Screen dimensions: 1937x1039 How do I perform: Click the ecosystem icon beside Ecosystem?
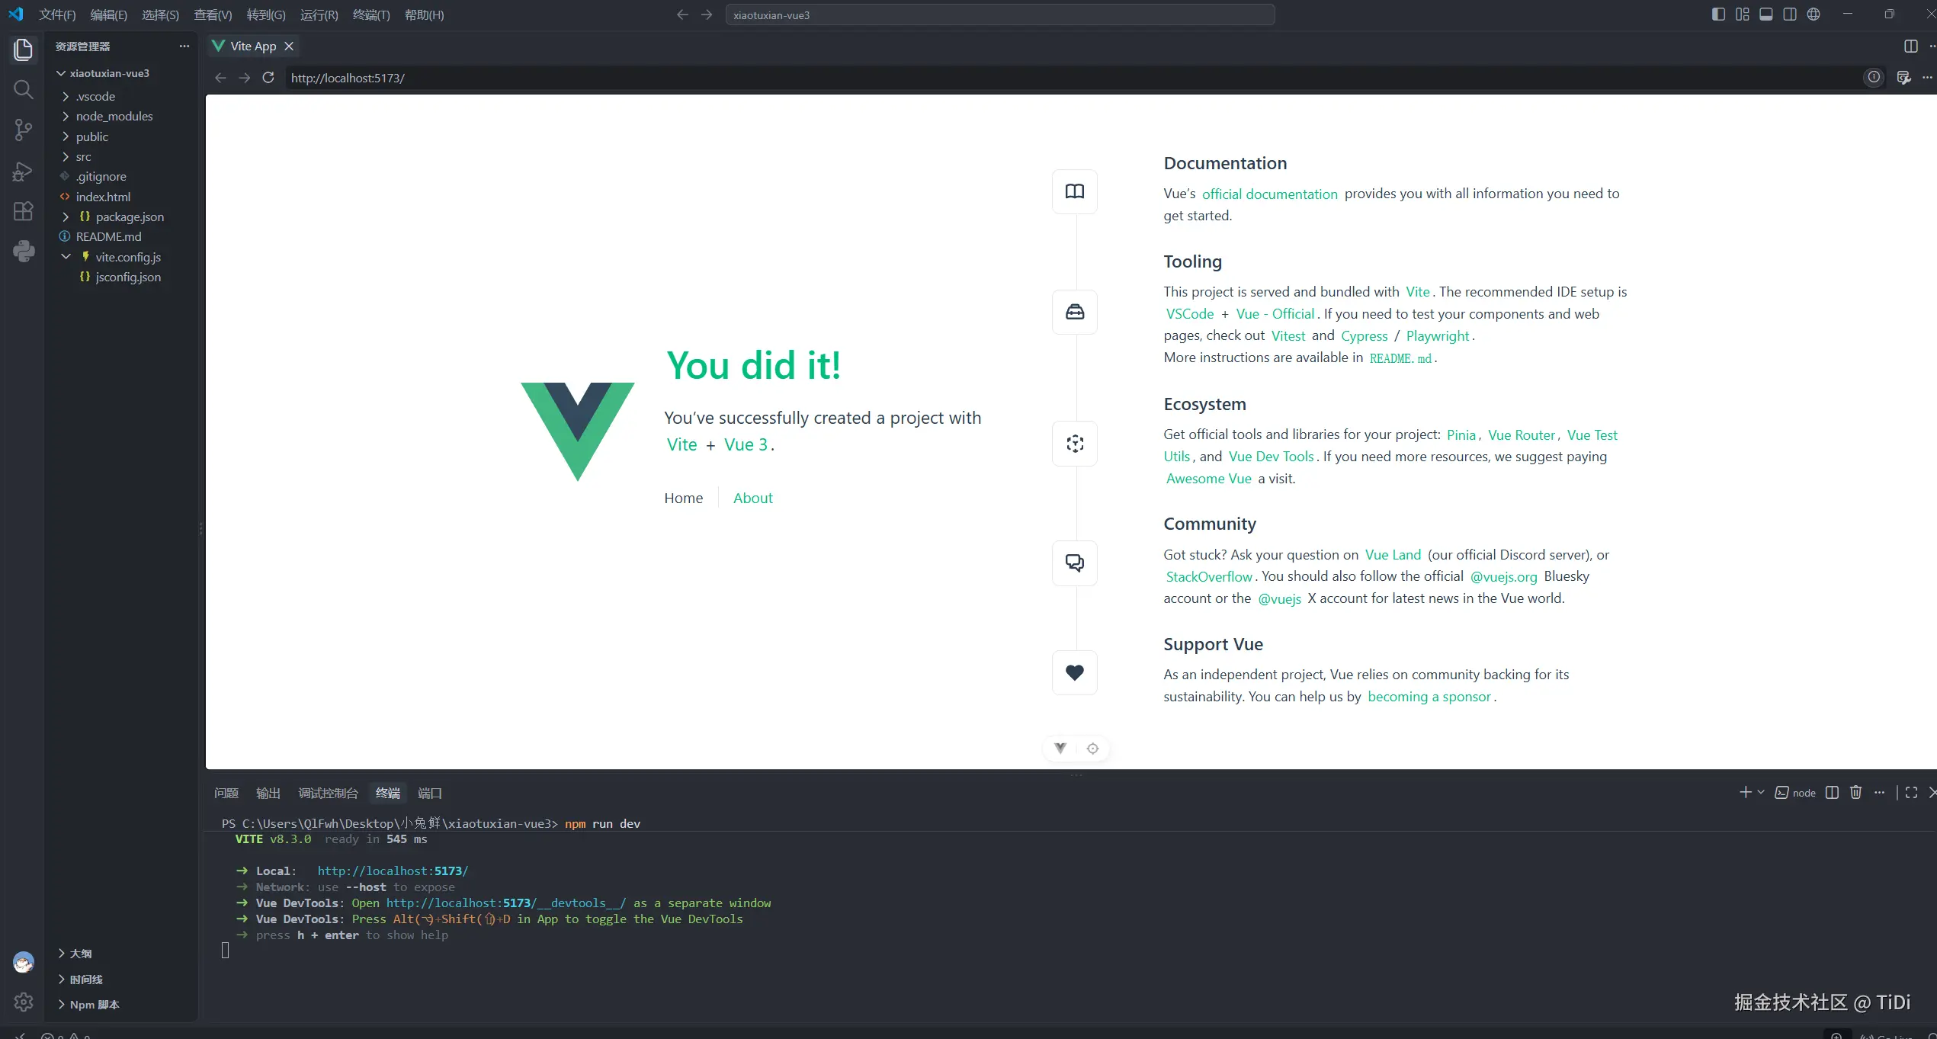[1075, 444]
